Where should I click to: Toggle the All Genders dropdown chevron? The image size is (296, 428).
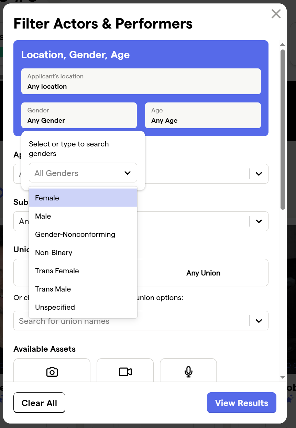(128, 173)
